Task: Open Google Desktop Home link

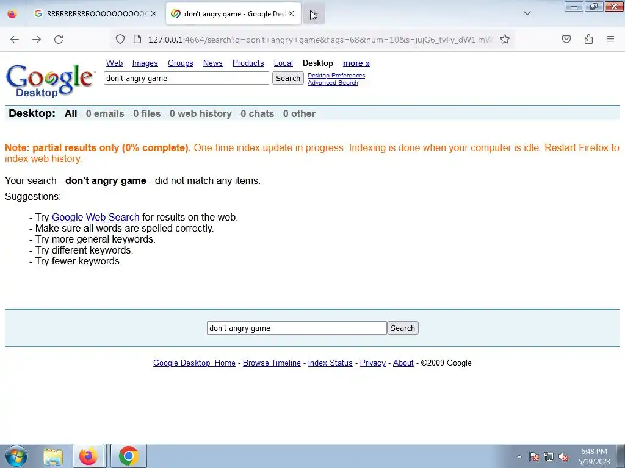Action: (x=195, y=363)
